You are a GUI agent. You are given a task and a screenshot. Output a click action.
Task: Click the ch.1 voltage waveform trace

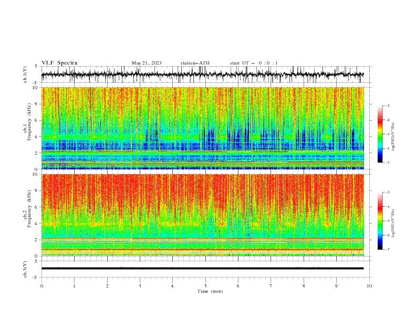(202, 74)
